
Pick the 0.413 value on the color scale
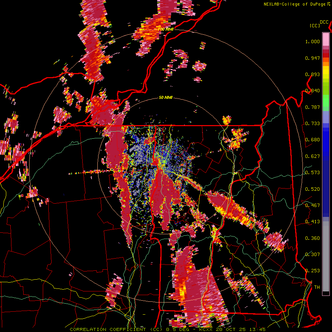coord(312,222)
